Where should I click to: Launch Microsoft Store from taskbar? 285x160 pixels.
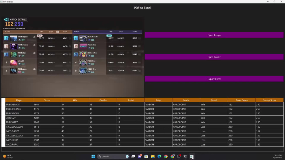[146, 156]
